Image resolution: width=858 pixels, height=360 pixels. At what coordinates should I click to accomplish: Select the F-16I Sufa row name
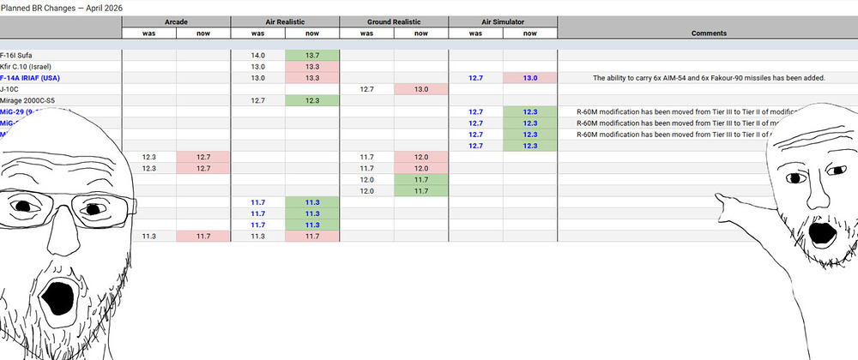(x=16, y=55)
